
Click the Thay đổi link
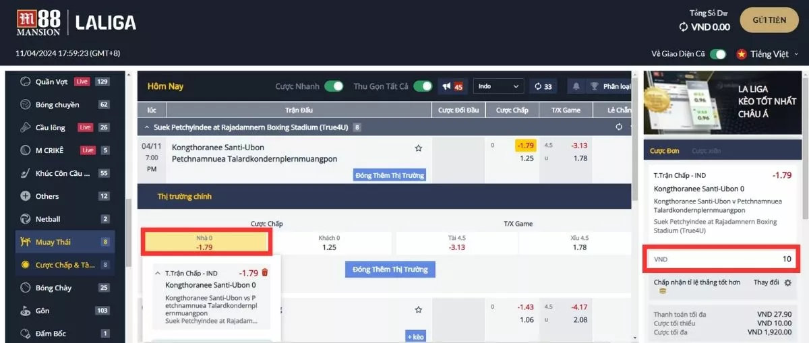766,282
